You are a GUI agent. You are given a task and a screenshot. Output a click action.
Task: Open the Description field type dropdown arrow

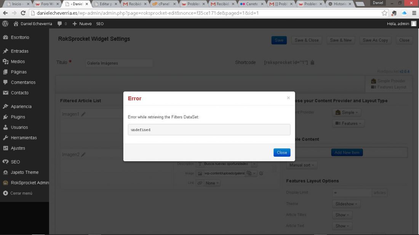pyautogui.click(x=254, y=164)
